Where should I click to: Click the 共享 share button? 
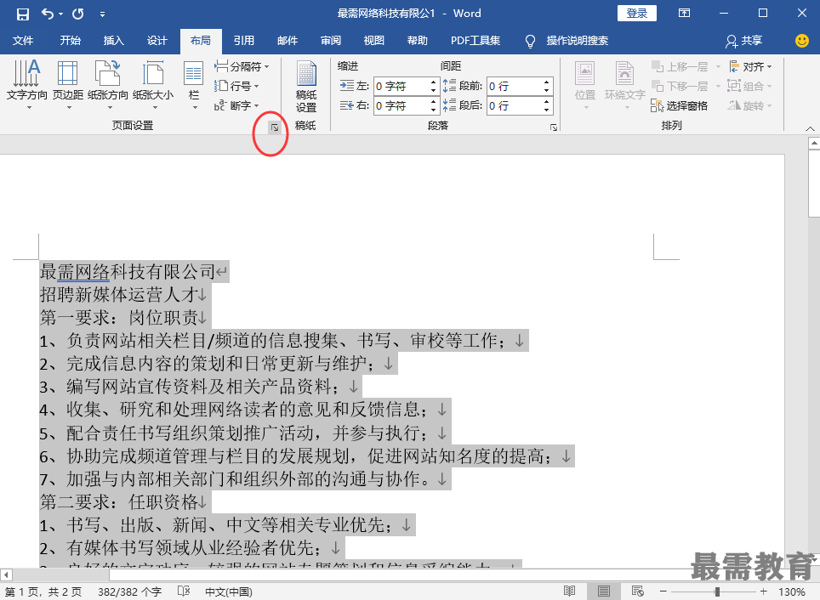(743, 40)
